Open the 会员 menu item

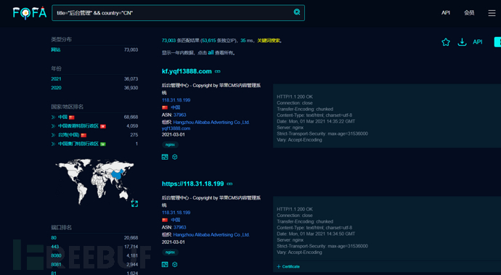click(469, 13)
